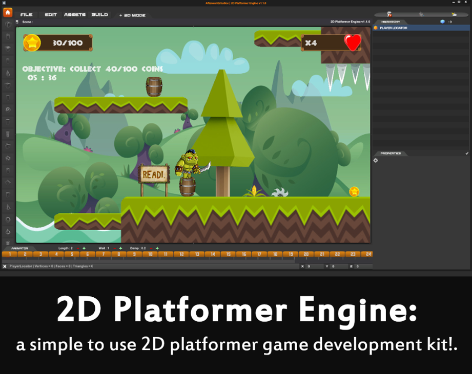Select the Properties tab
This screenshot has height=374, width=472.
tap(391, 153)
